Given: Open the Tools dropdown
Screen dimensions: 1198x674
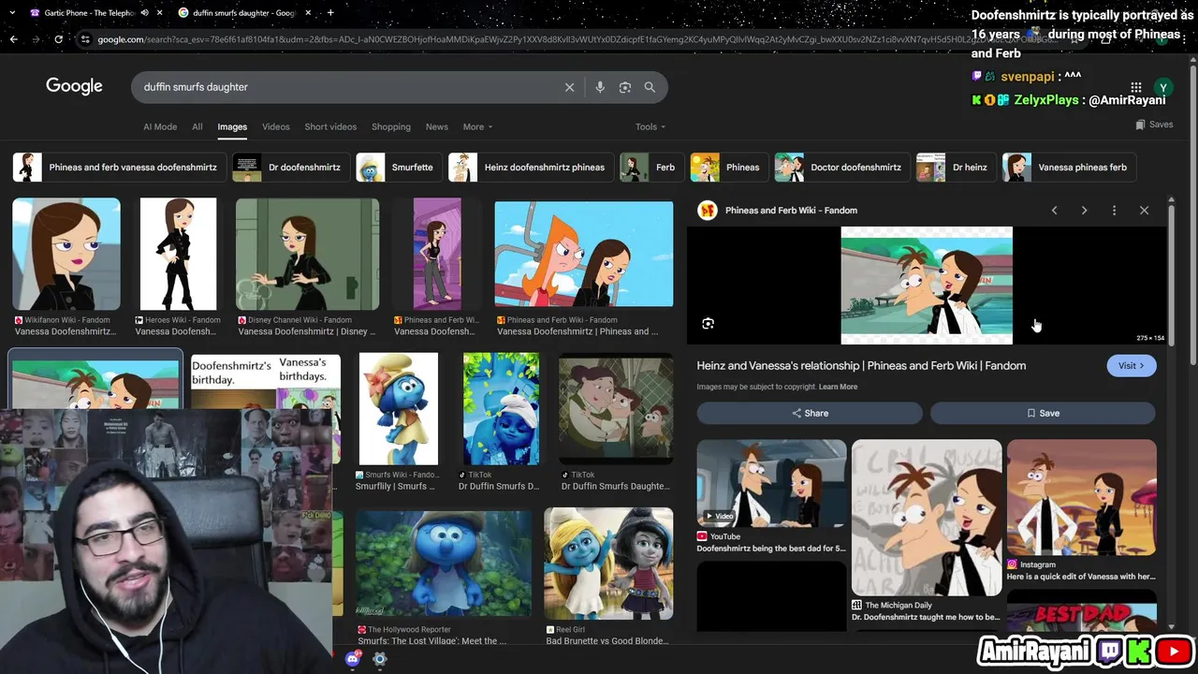Looking at the screenshot, I should tap(650, 127).
